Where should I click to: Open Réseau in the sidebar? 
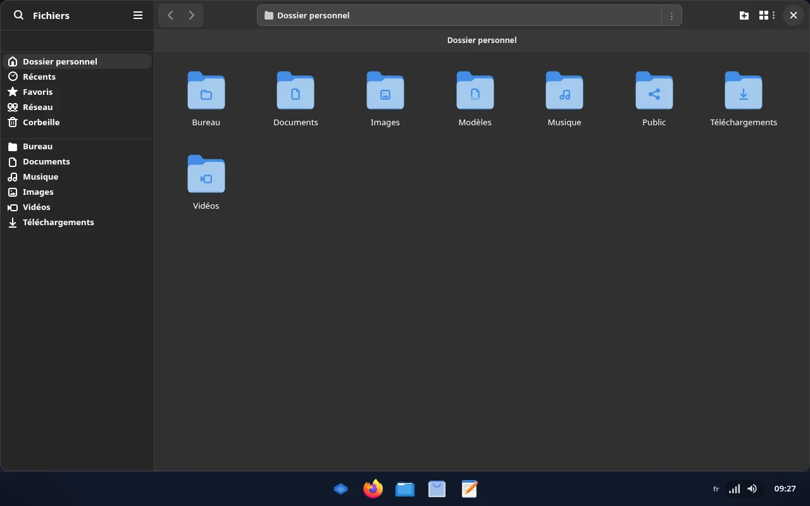click(x=77, y=107)
